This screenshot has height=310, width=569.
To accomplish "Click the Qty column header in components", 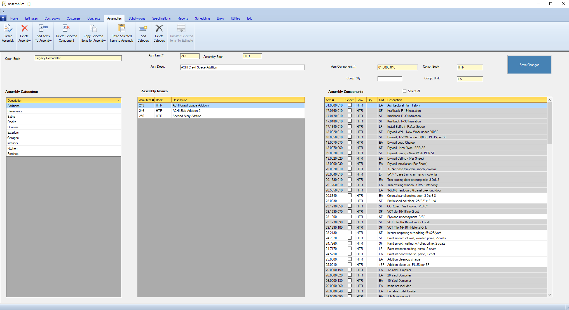I will click(372, 100).
